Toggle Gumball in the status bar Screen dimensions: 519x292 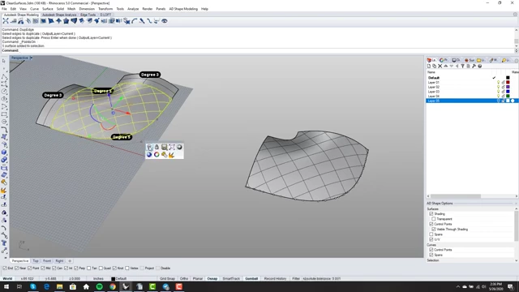click(x=251, y=279)
